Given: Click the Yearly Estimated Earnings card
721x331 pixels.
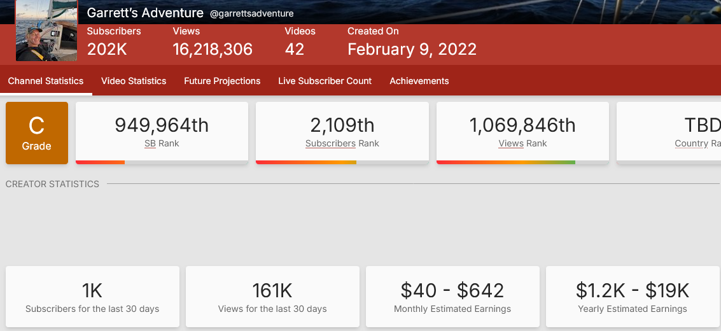Looking at the screenshot, I should 633,297.
